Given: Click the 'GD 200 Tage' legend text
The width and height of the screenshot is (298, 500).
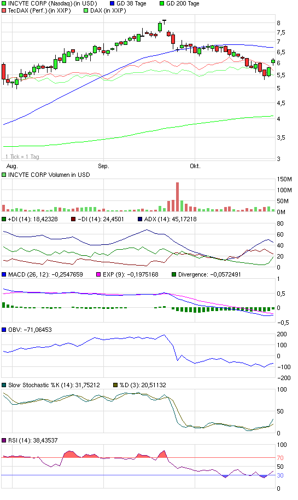Looking at the screenshot, I should pos(183,3).
